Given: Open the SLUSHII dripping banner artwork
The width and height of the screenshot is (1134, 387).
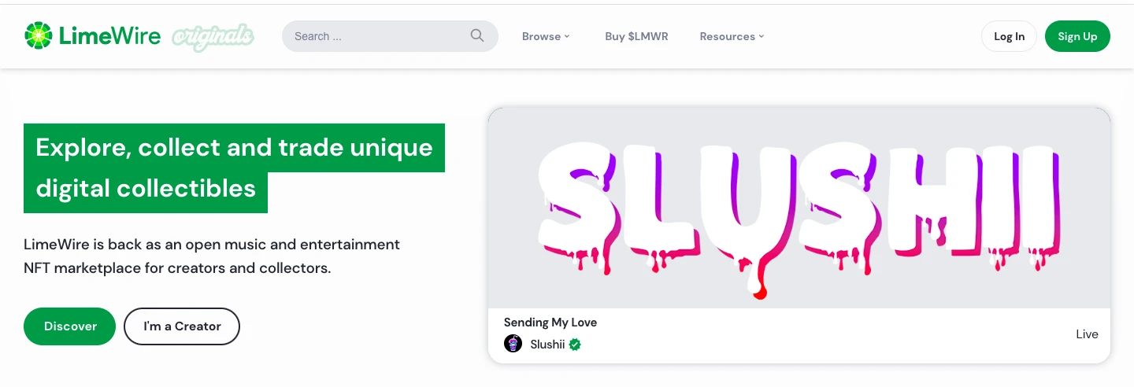Looking at the screenshot, I should pos(799,208).
